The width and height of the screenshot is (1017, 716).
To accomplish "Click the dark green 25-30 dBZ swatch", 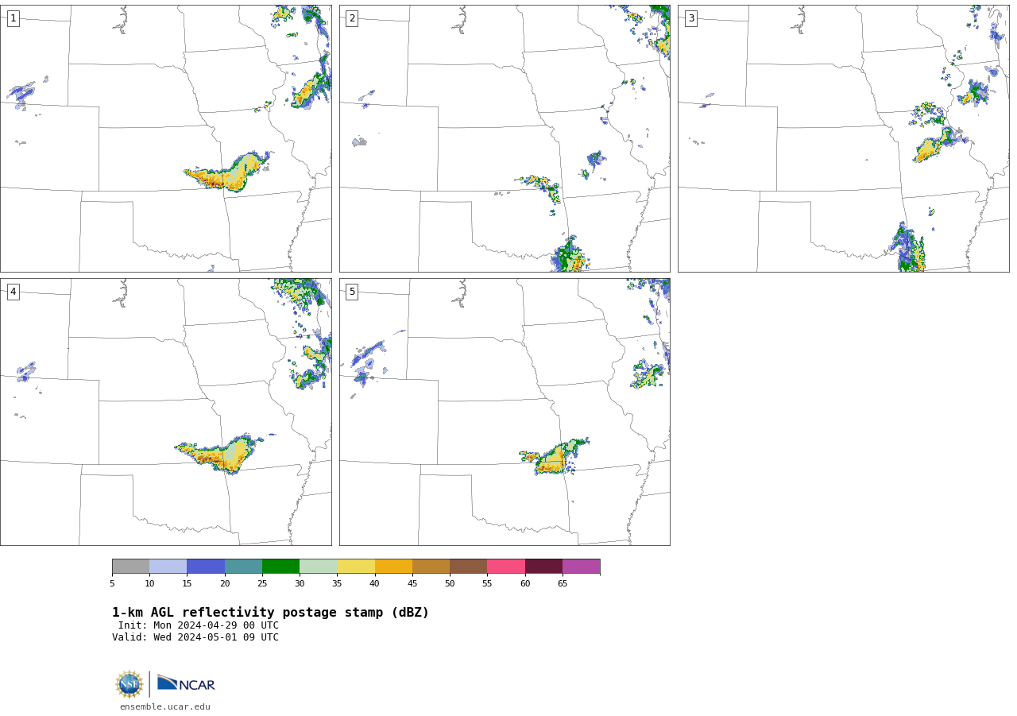I will coord(280,566).
